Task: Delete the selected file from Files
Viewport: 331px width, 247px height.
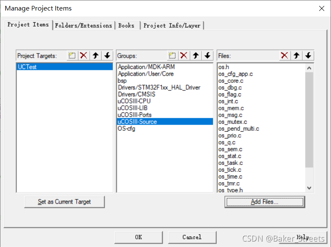Action: coord(285,56)
